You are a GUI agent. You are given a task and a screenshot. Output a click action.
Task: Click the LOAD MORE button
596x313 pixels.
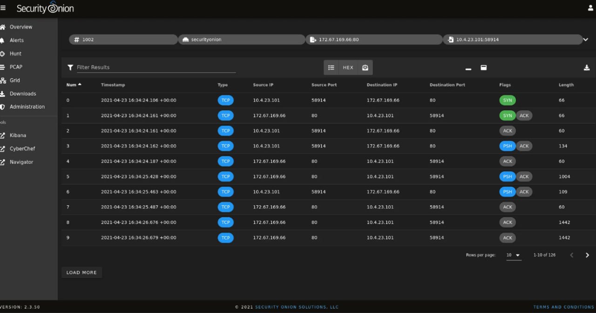coord(81,272)
